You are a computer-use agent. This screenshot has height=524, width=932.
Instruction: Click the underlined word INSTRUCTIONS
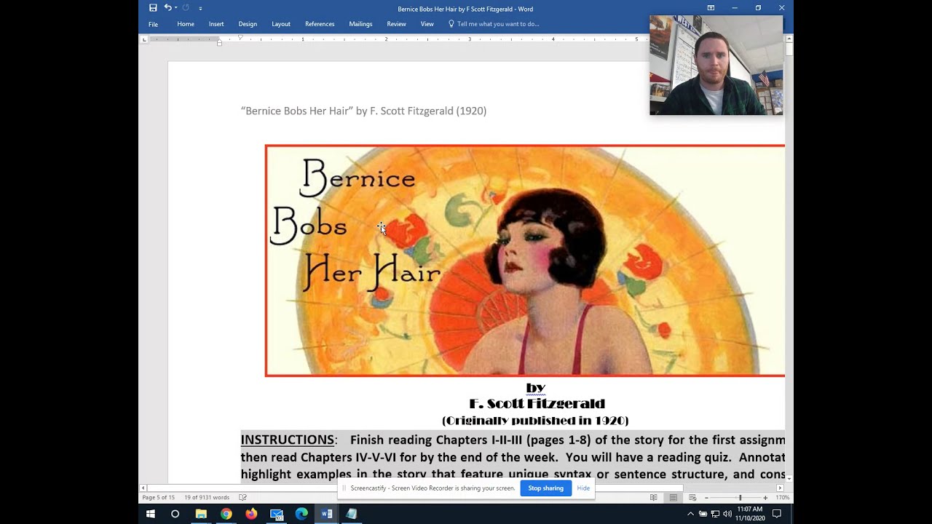287,440
